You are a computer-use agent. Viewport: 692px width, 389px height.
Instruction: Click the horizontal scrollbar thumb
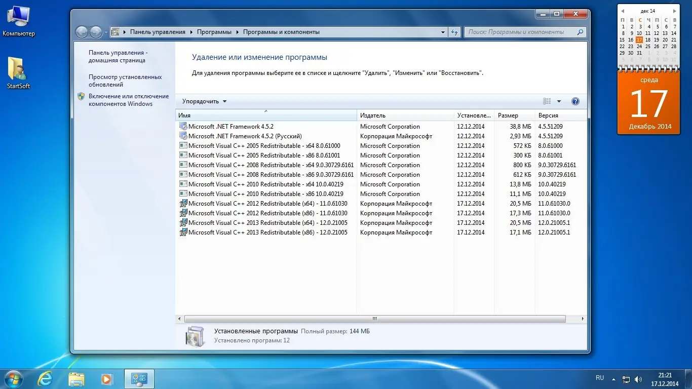pos(375,319)
